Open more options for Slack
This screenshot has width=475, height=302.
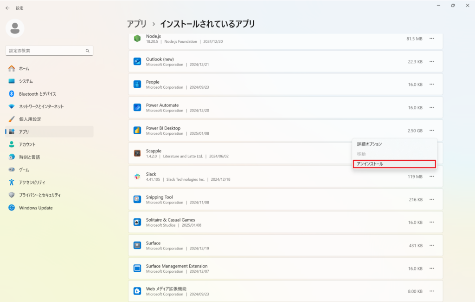[432, 177]
